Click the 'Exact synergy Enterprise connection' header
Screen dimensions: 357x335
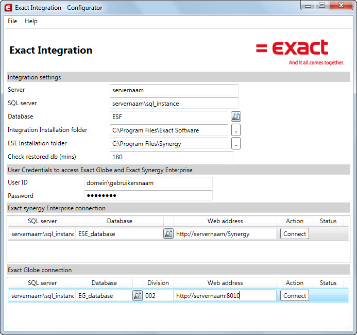click(x=178, y=208)
